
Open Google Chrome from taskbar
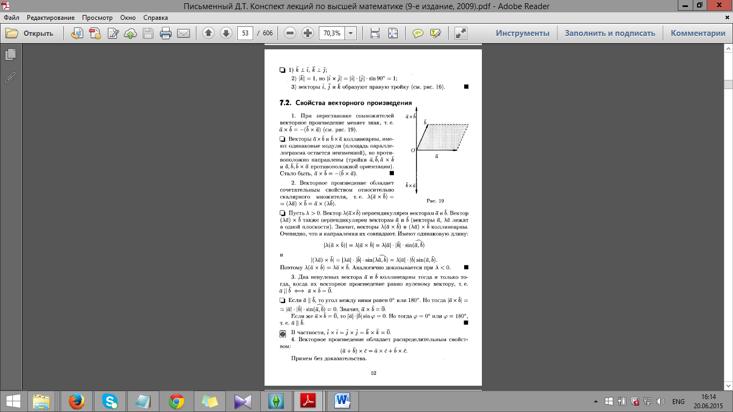pyautogui.click(x=176, y=401)
